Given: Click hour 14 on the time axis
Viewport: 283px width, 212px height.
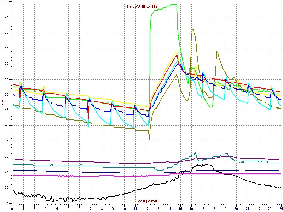Looking at the screenshot, I should click(169, 208).
